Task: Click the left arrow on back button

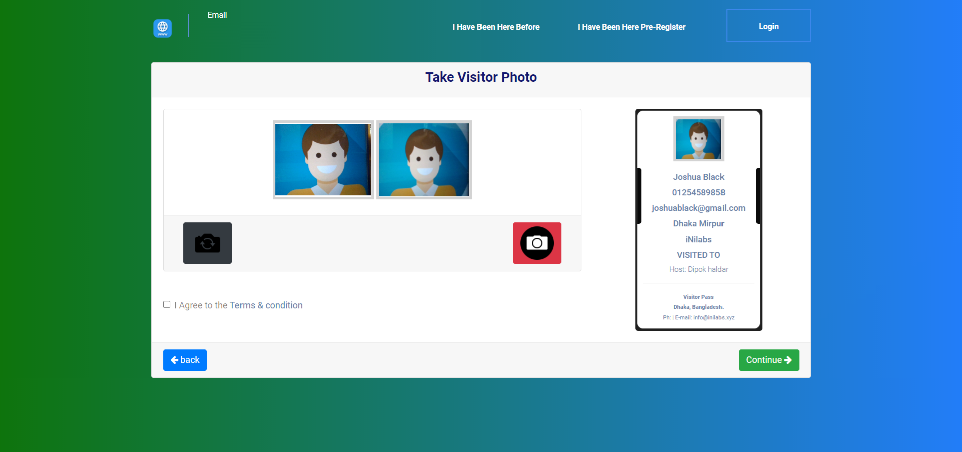Action: pyautogui.click(x=174, y=360)
